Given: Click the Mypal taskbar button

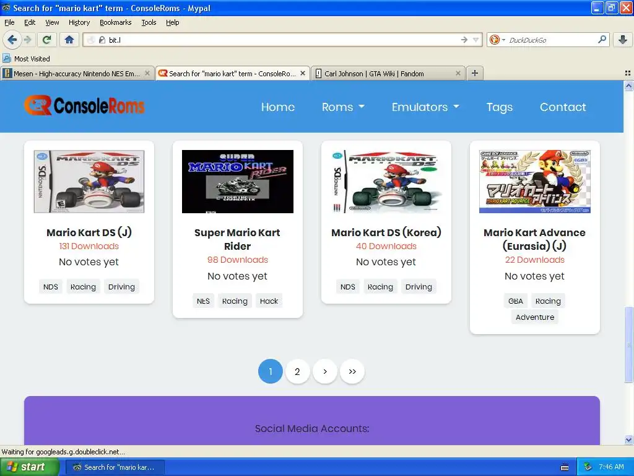Looking at the screenshot, I should [x=115, y=467].
